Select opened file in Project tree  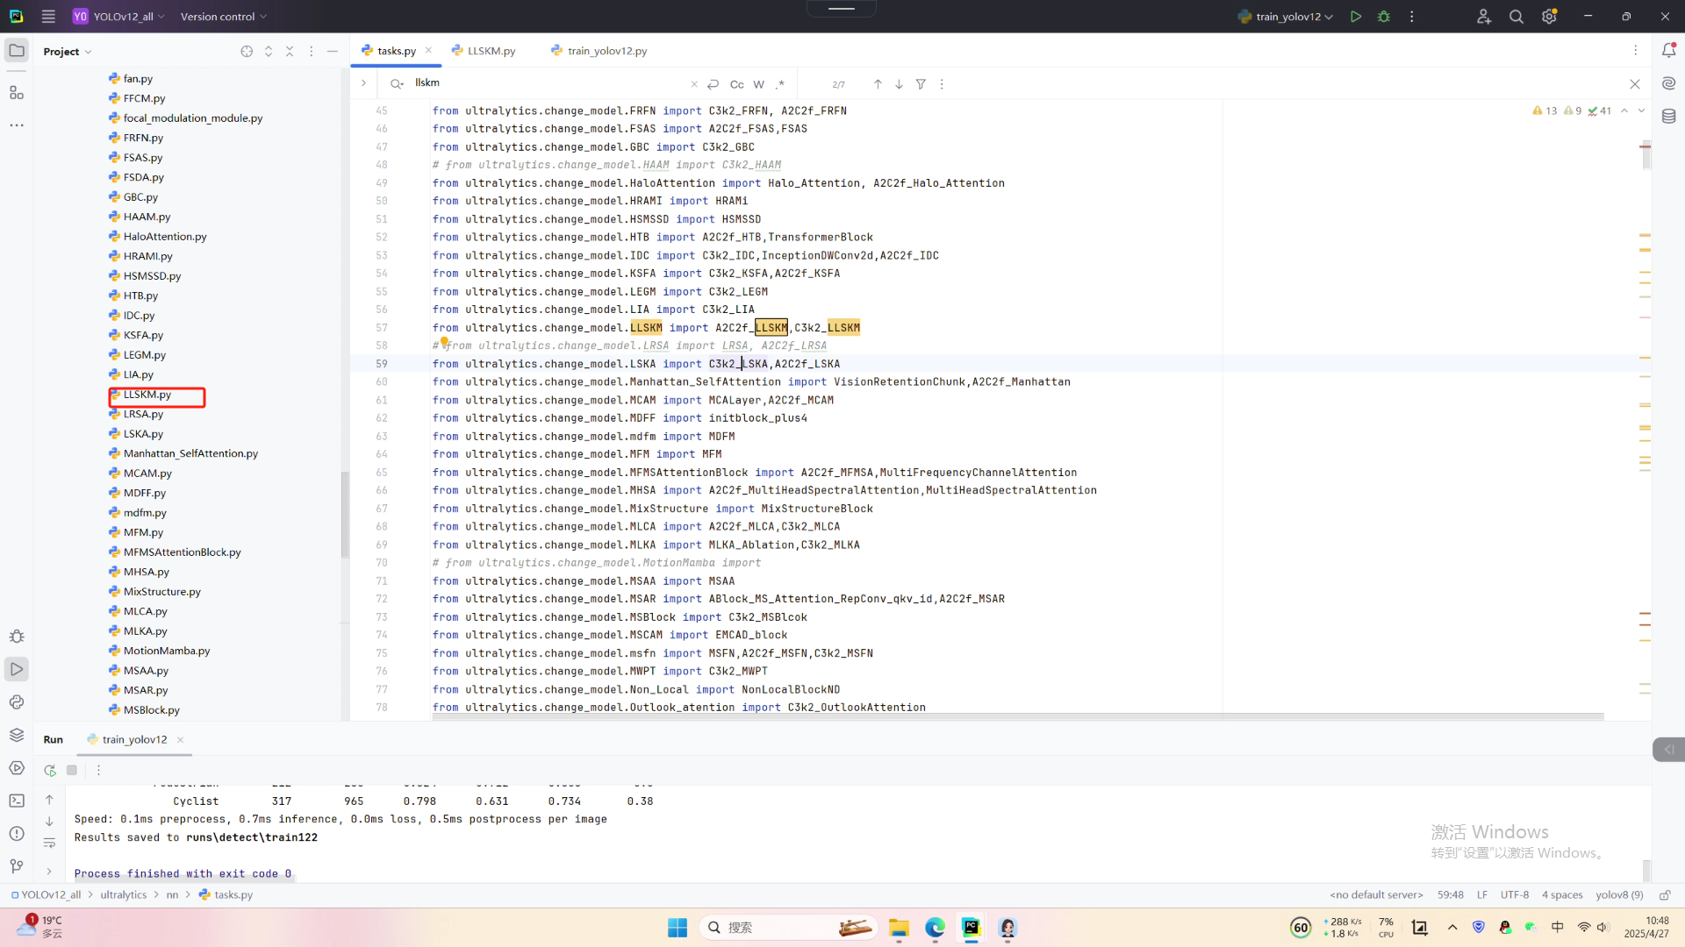click(247, 52)
